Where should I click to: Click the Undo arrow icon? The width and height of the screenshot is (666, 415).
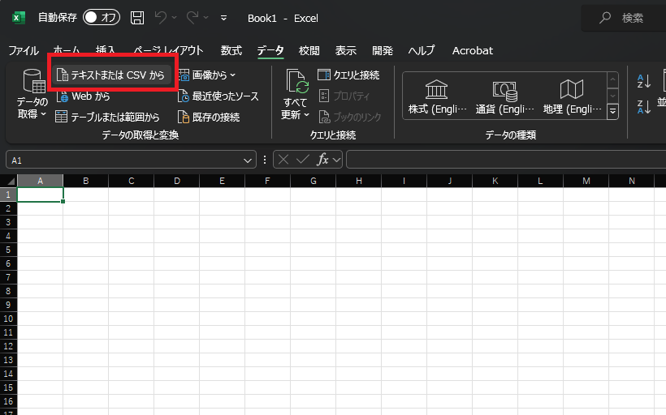(x=161, y=17)
